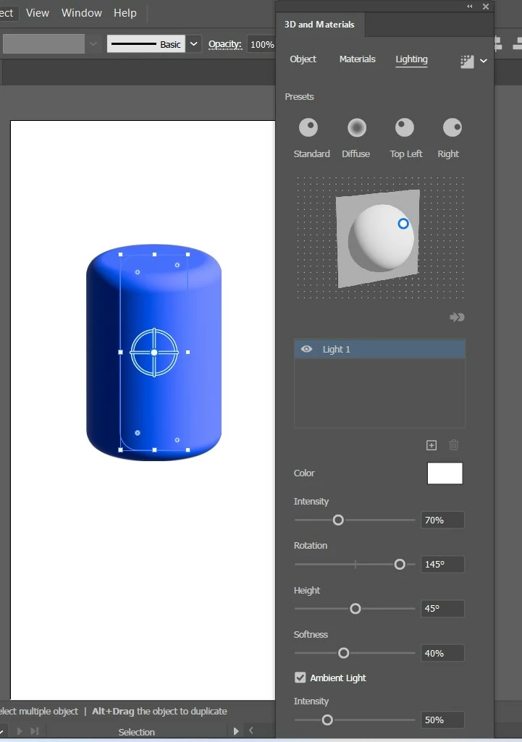The height and width of the screenshot is (742, 522).
Task: Close the 3D and Materials panel
Action: [486, 6]
